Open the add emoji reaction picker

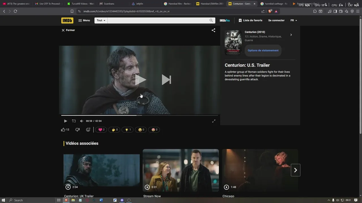[88, 130]
